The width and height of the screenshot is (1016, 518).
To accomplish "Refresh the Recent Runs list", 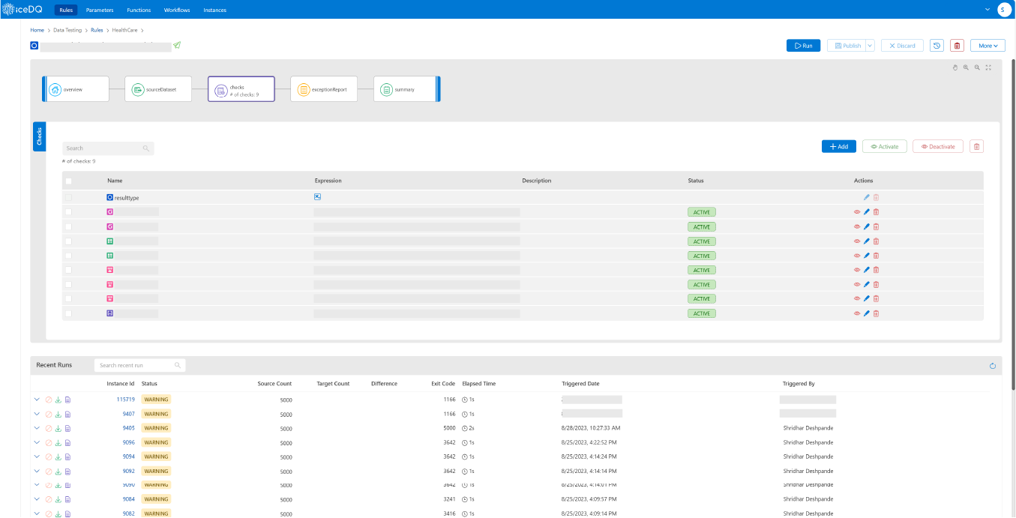I will pyautogui.click(x=992, y=365).
